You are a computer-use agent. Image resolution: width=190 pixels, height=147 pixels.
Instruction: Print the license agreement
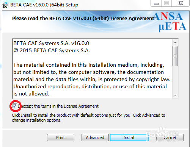click(61, 138)
